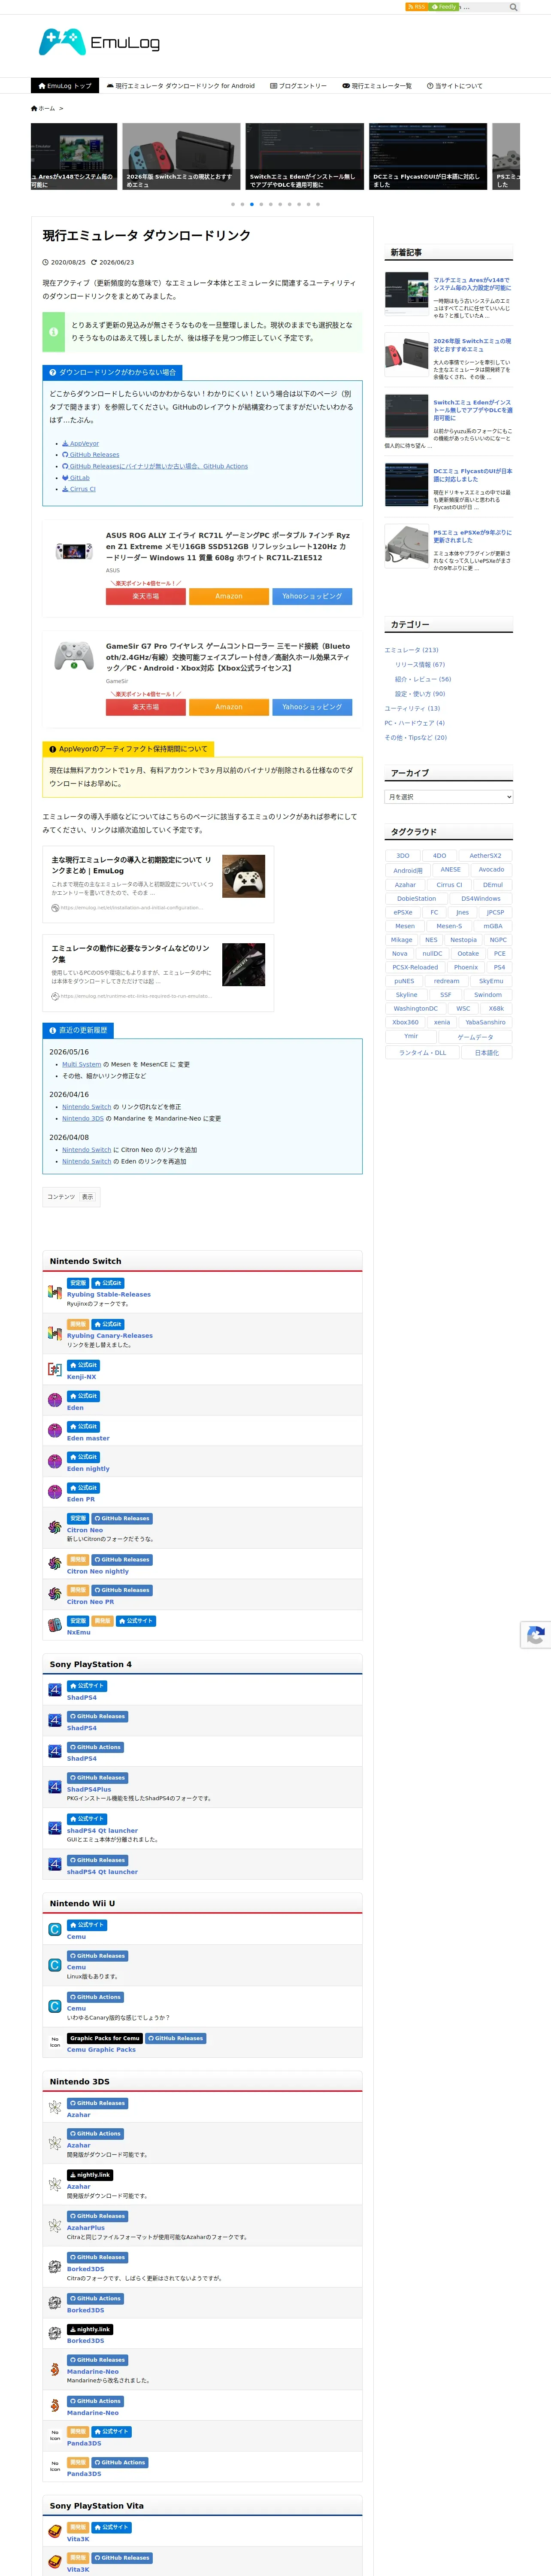Open GitHub Releases badge for ShadPS4Plus
This screenshot has height=2576, width=551.
coord(97,1778)
